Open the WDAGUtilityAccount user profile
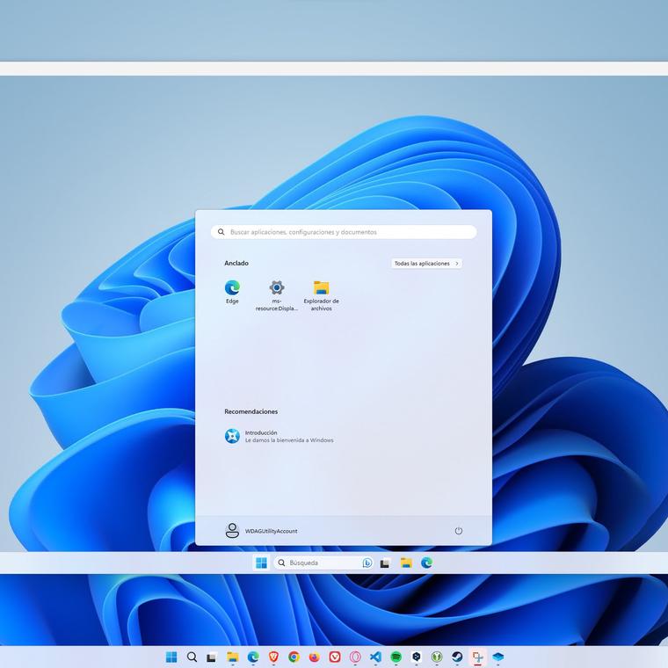The width and height of the screenshot is (668, 668). [x=261, y=531]
